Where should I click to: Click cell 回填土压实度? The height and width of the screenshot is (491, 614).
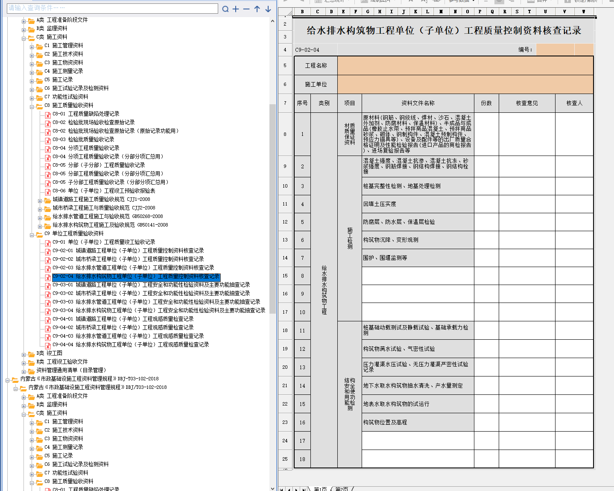pyautogui.click(x=418, y=204)
